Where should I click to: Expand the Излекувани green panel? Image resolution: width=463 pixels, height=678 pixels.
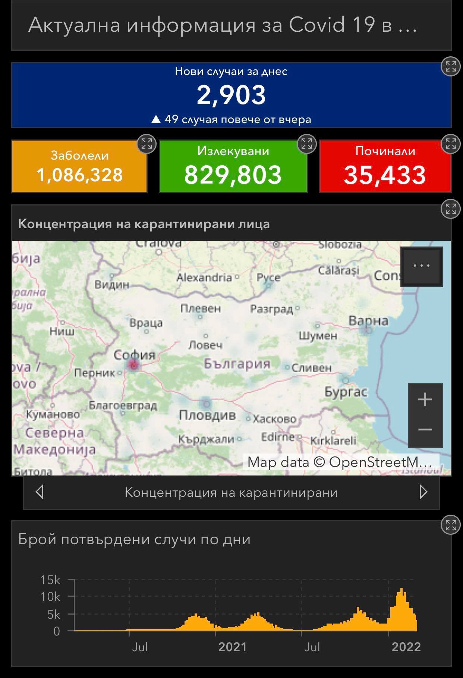coord(306,144)
